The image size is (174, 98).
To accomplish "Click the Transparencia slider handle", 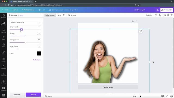I will pyautogui.click(x=25, y=42).
